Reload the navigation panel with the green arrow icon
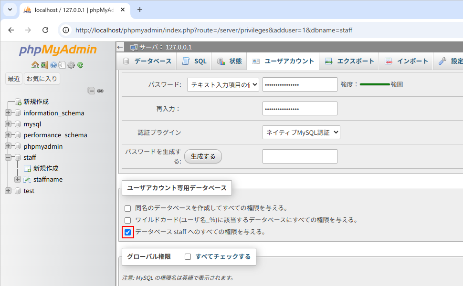 (79, 65)
